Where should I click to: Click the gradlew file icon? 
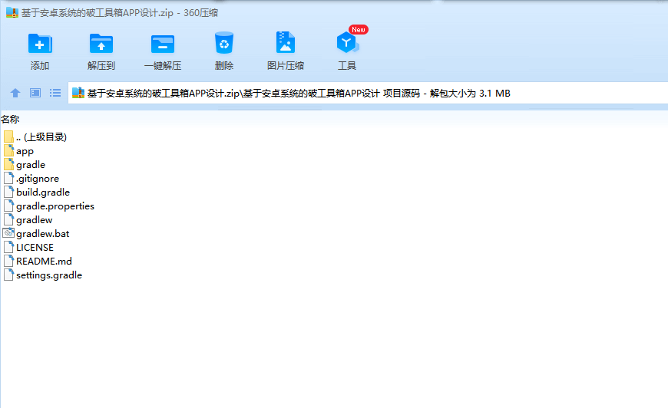tap(9, 219)
